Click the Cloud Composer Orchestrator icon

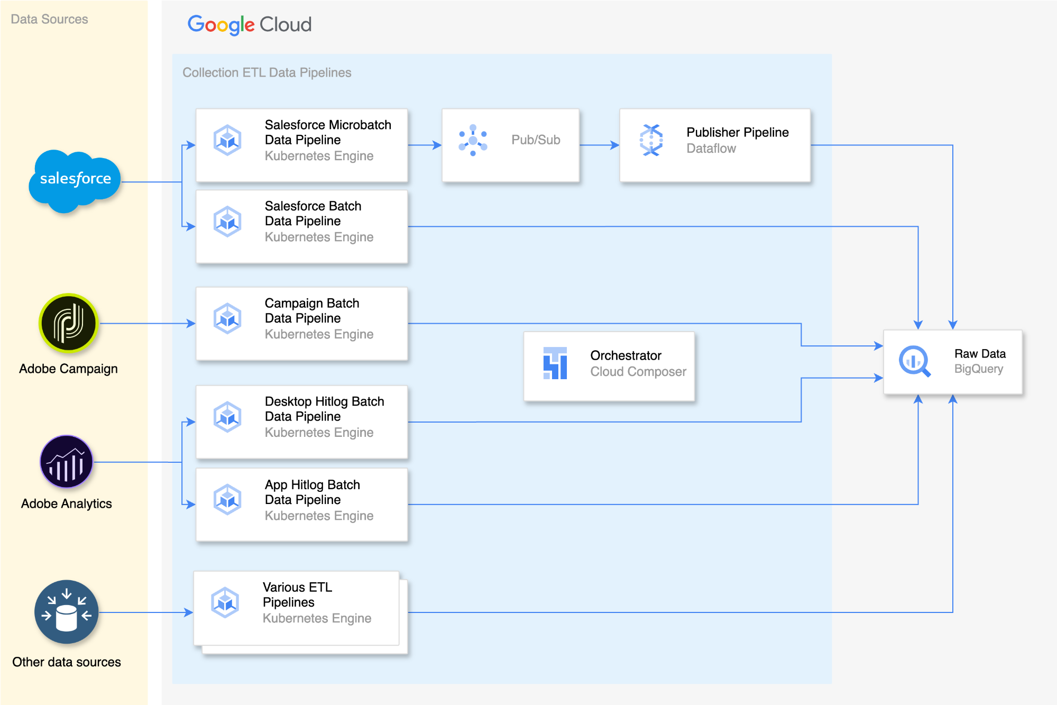tap(555, 363)
